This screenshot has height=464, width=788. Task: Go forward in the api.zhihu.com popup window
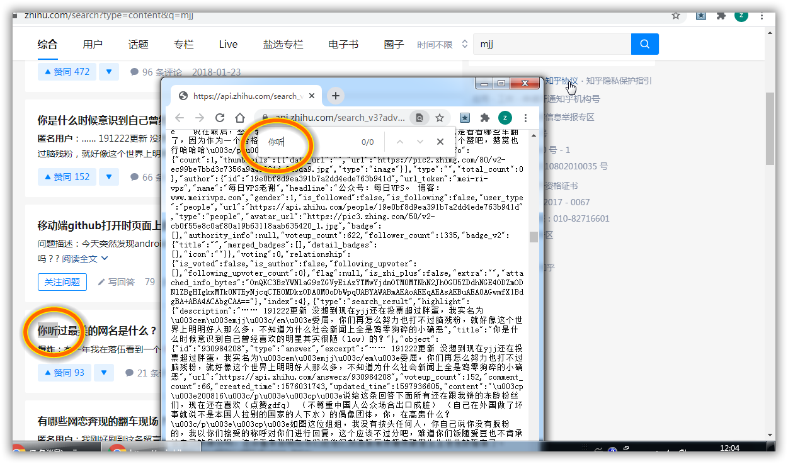200,118
